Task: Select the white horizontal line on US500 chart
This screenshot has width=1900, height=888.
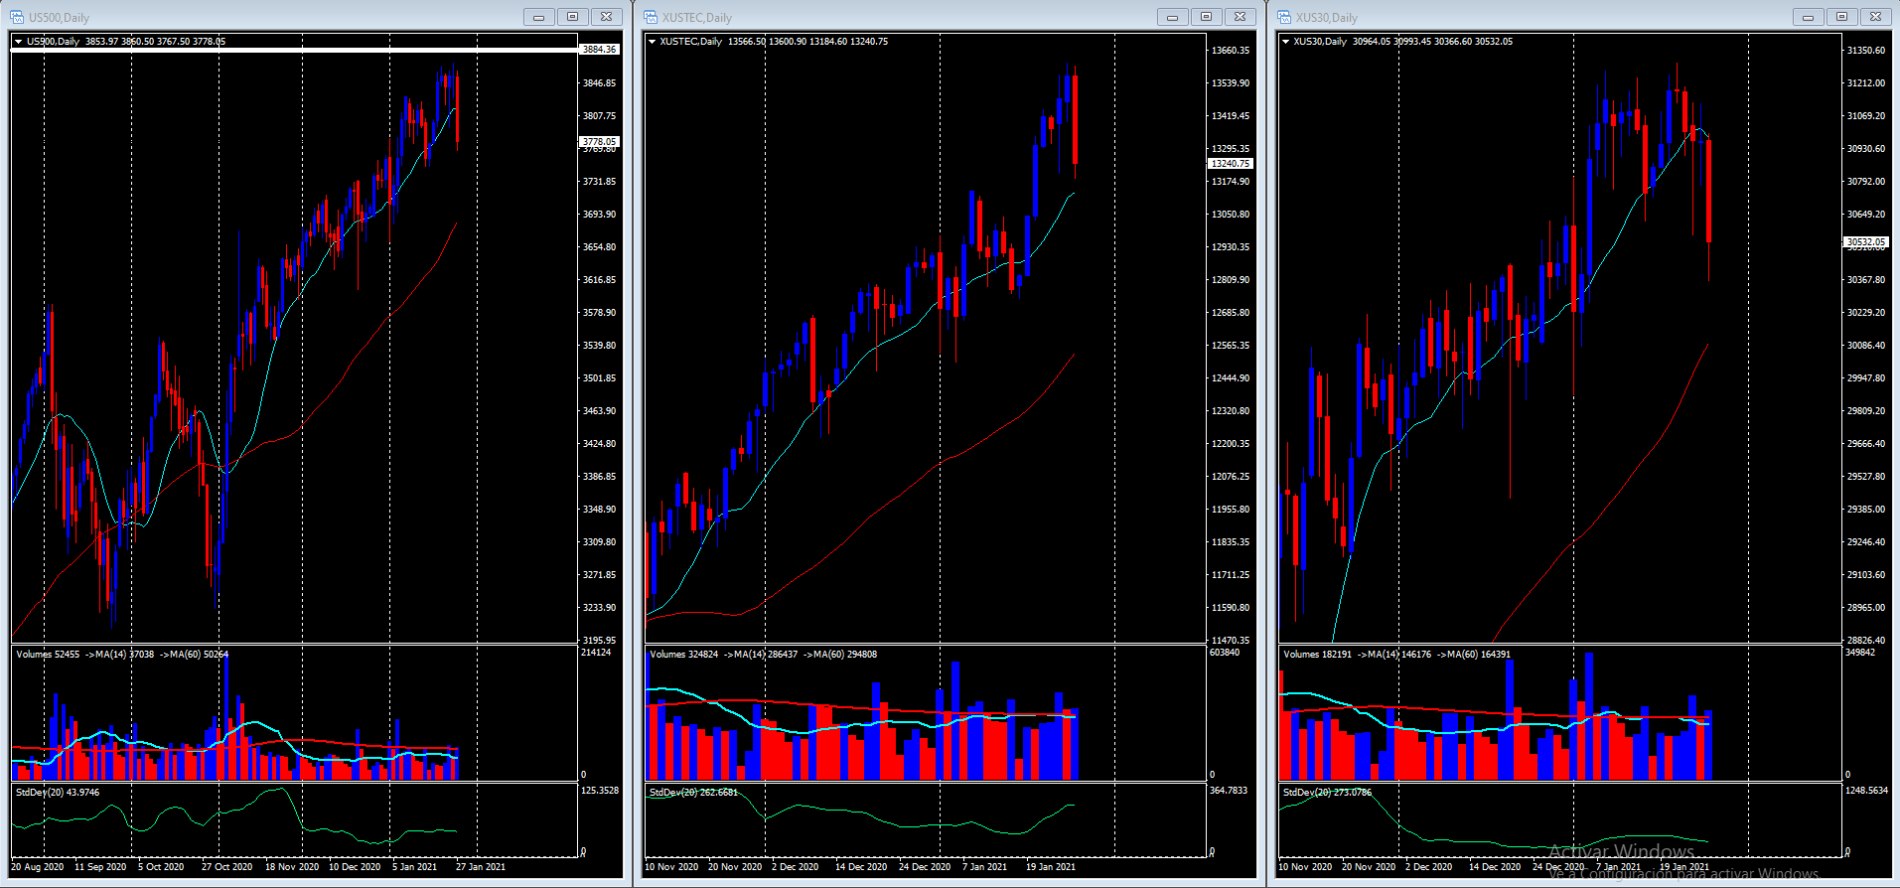Action: click(x=295, y=49)
